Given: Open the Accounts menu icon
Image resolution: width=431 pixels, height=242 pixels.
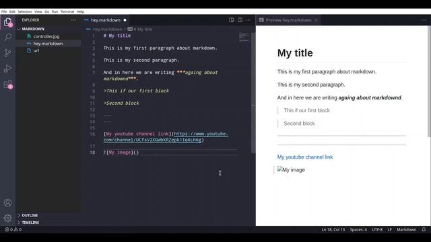Looking at the screenshot, I should point(7,203).
